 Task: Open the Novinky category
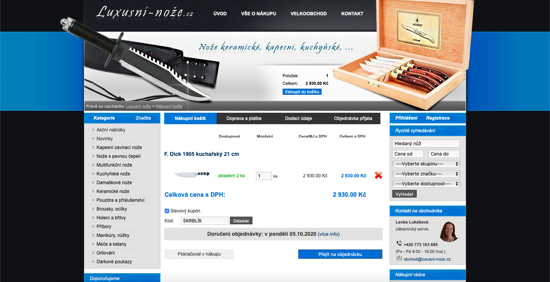105,139
